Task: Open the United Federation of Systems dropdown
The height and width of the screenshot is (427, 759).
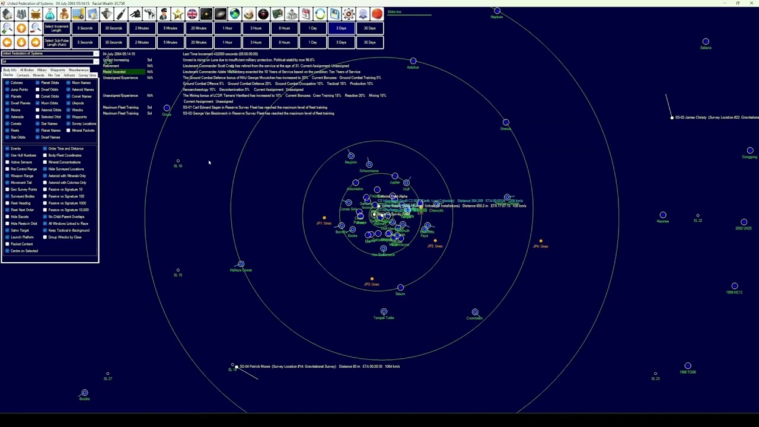Action: coord(50,54)
